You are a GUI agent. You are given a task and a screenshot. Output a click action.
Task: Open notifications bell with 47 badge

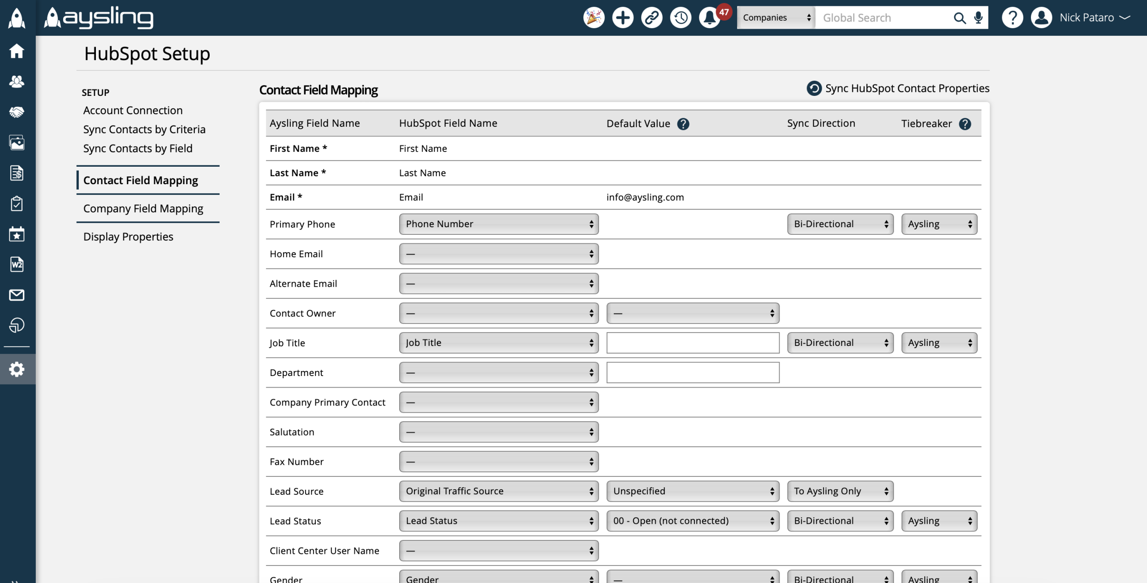(710, 17)
